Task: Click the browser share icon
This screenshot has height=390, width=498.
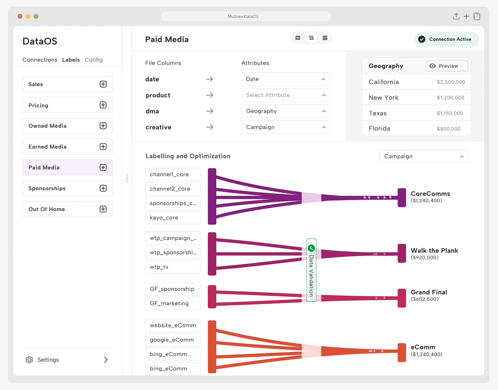Action: coord(456,16)
